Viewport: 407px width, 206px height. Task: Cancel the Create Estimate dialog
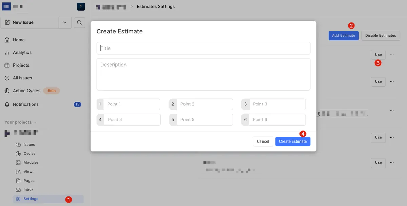(x=263, y=141)
